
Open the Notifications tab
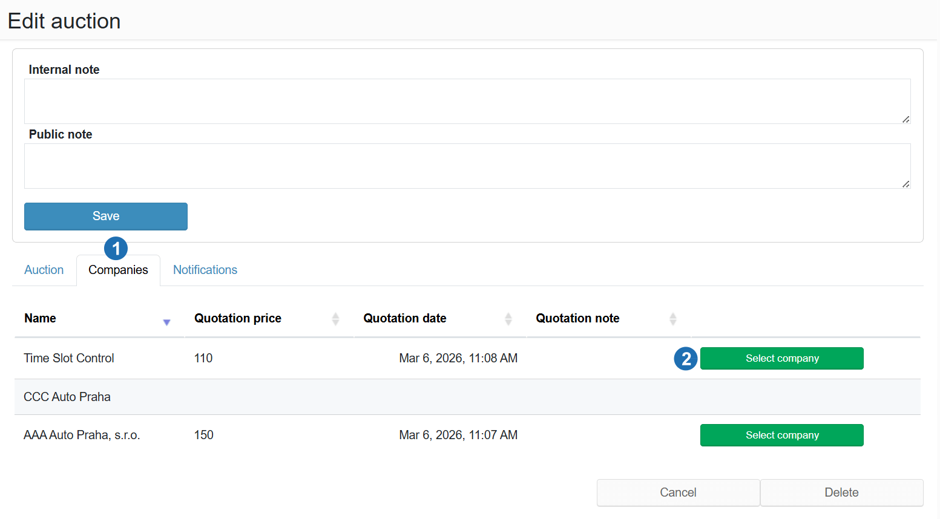(x=205, y=270)
